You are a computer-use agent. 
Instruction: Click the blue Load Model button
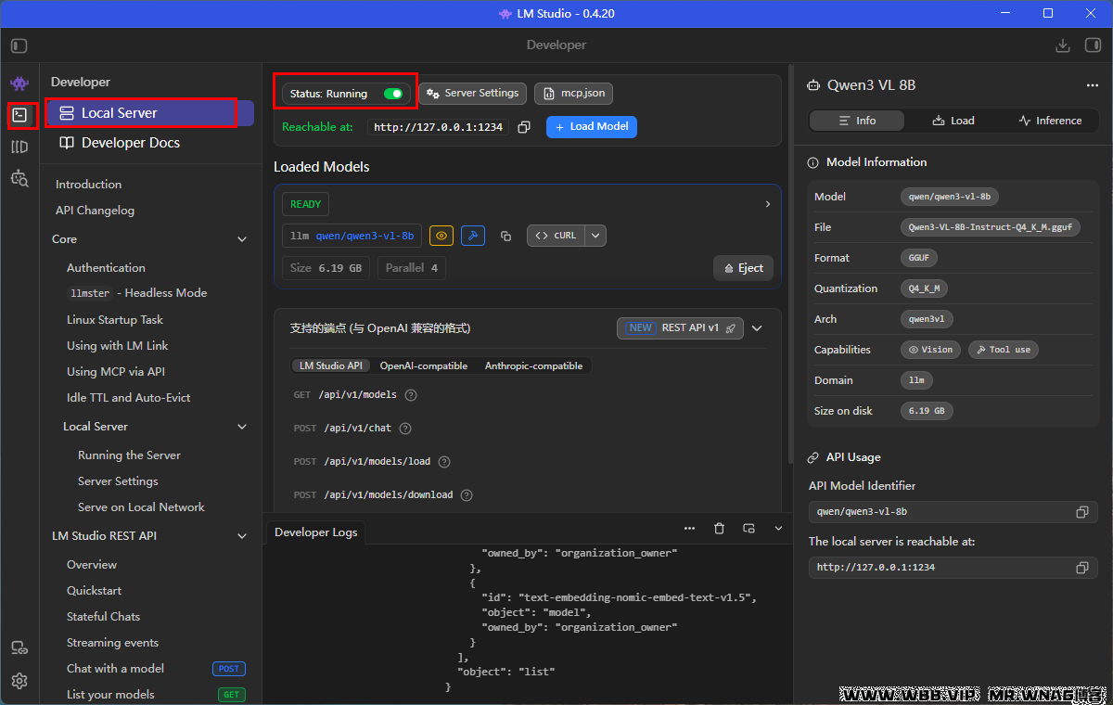point(592,127)
